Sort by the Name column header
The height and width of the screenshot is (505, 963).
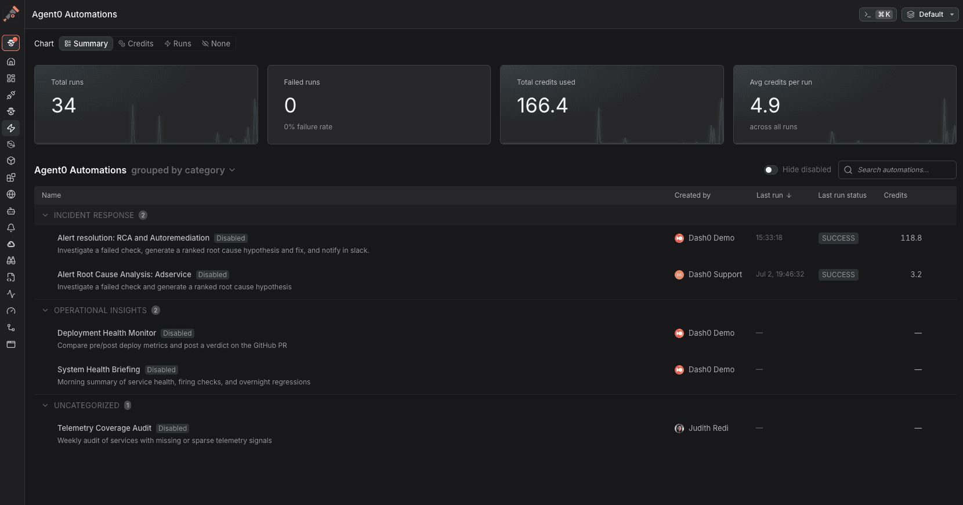[x=51, y=195]
